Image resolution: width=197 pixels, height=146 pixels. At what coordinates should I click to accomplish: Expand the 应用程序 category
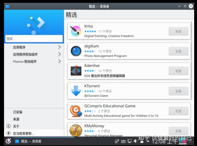(59, 47)
